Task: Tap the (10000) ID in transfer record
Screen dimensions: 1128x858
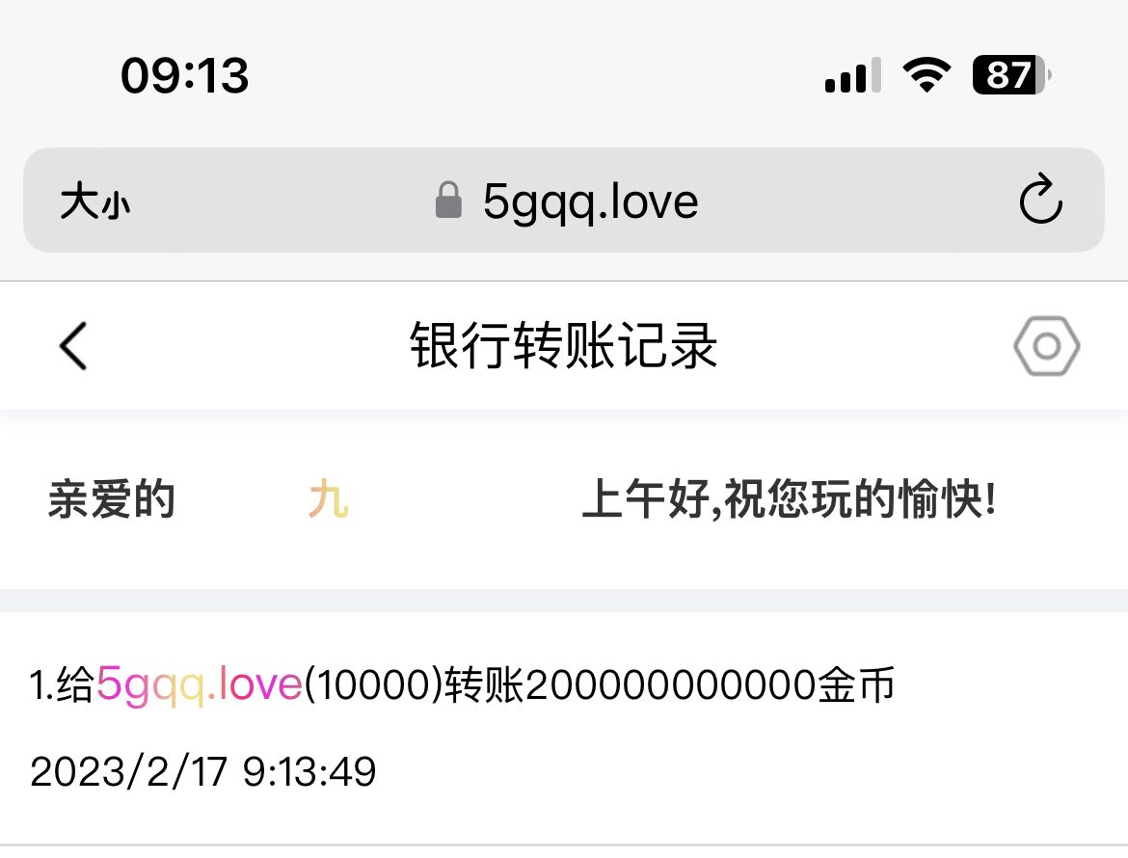Action: (x=373, y=684)
